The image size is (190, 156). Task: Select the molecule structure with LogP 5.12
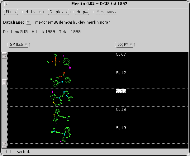pos(61,79)
